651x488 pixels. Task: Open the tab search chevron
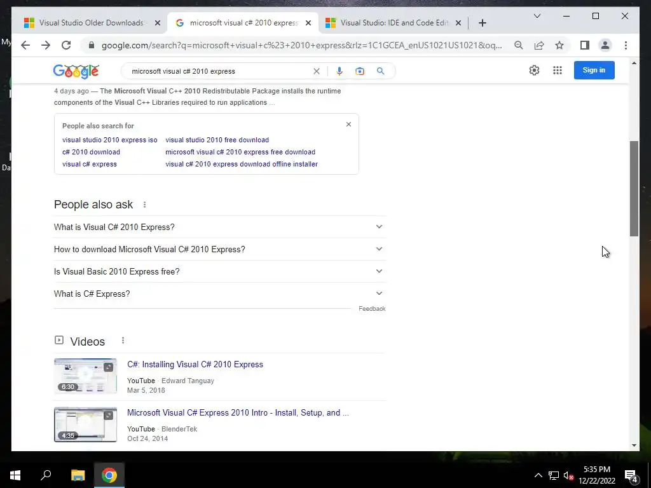click(537, 16)
